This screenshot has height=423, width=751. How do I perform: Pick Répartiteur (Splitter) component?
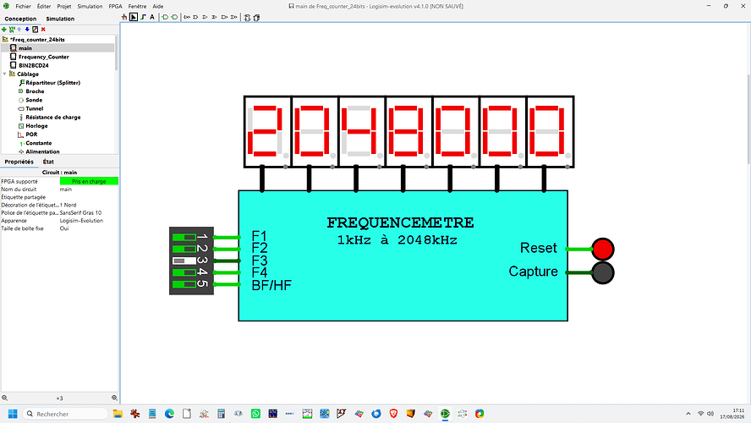(x=52, y=82)
